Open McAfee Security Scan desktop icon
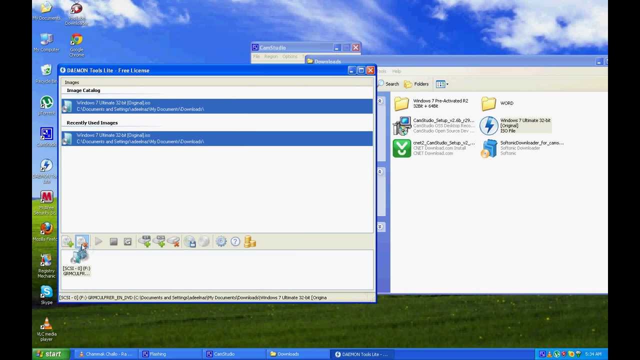This screenshot has width=640, height=360. click(46, 202)
